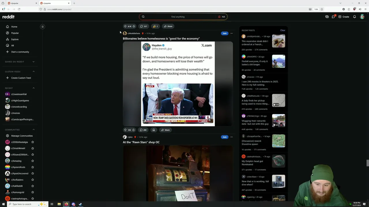
Task: Open the 290 movies ranking recent post
Action: (x=260, y=83)
